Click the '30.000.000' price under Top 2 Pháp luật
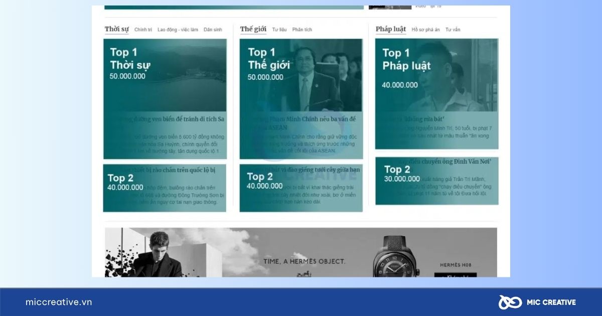Image resolution: width=602 pixels, height=316 pixels. pyautogui.click(x=402, y=179)
